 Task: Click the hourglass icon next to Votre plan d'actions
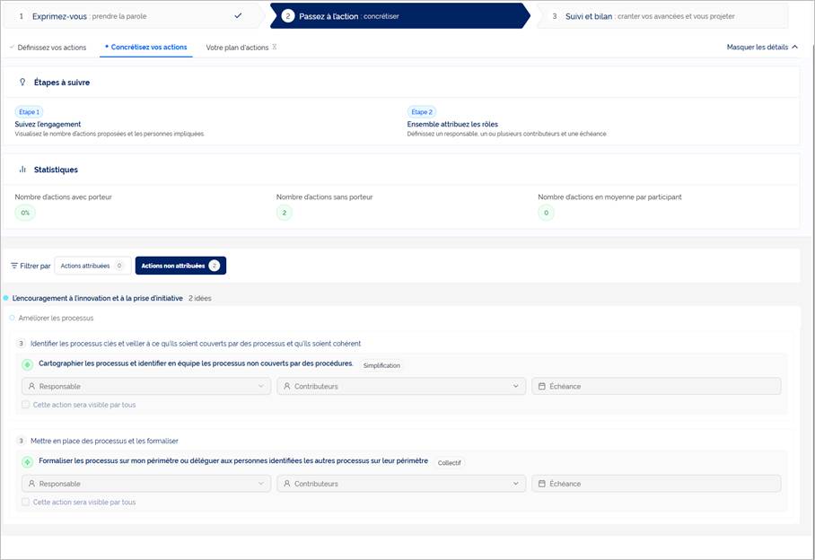click(275, 47)
